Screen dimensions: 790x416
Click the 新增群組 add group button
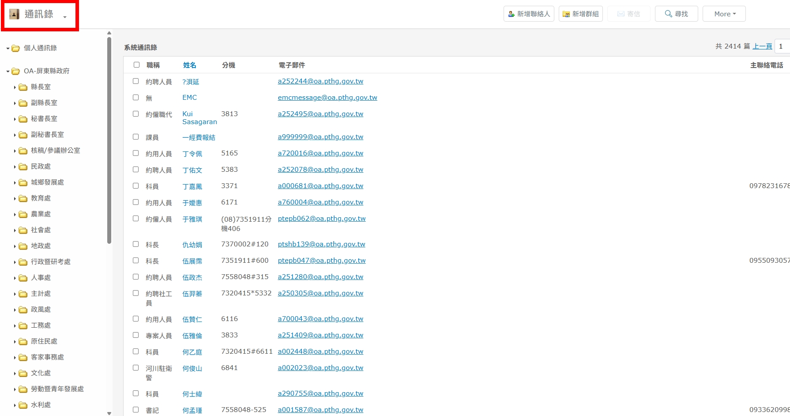tap(580, 14)
